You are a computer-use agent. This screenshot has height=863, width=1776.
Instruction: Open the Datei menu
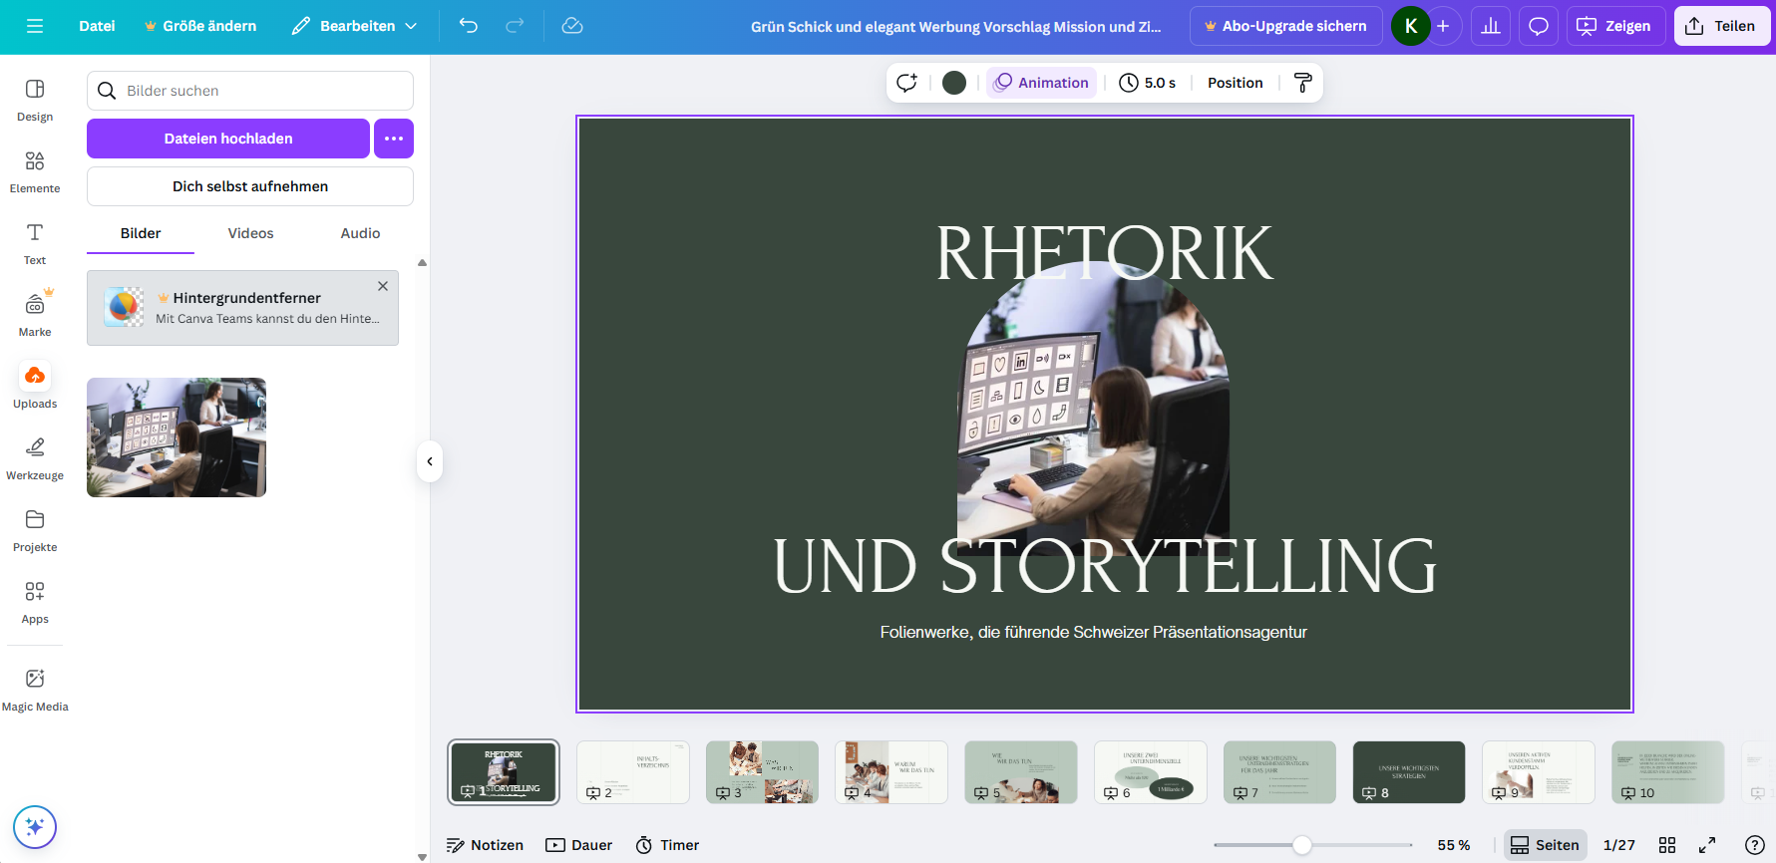[x=97, y=26]
